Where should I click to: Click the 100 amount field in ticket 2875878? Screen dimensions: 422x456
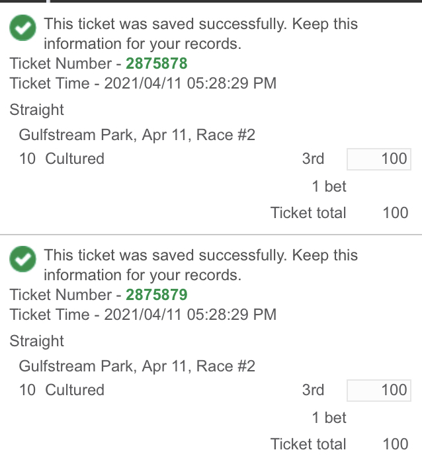379,159
